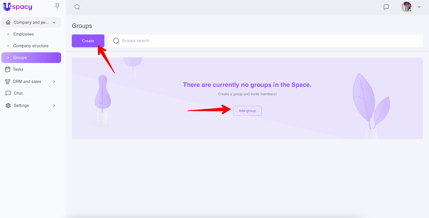Viewport: 429px width, 218px height.
Task: Click the user profile avatar
Action: click(406, 7)
